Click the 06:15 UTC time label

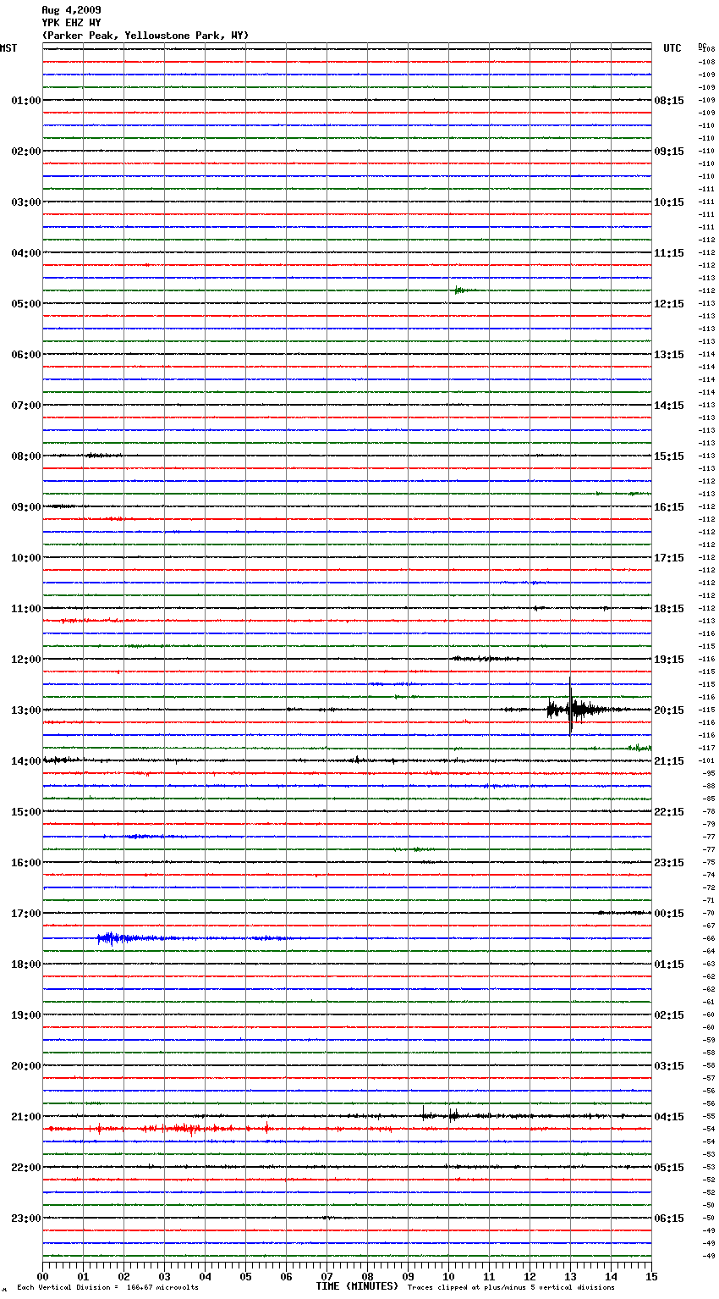coord(669,1219)
